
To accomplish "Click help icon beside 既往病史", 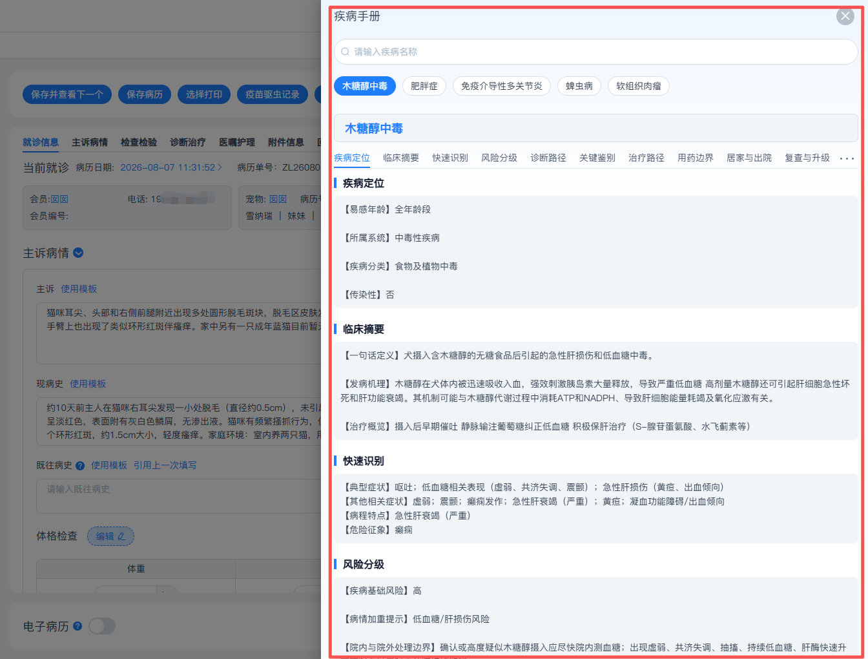I will pos(80,465).
